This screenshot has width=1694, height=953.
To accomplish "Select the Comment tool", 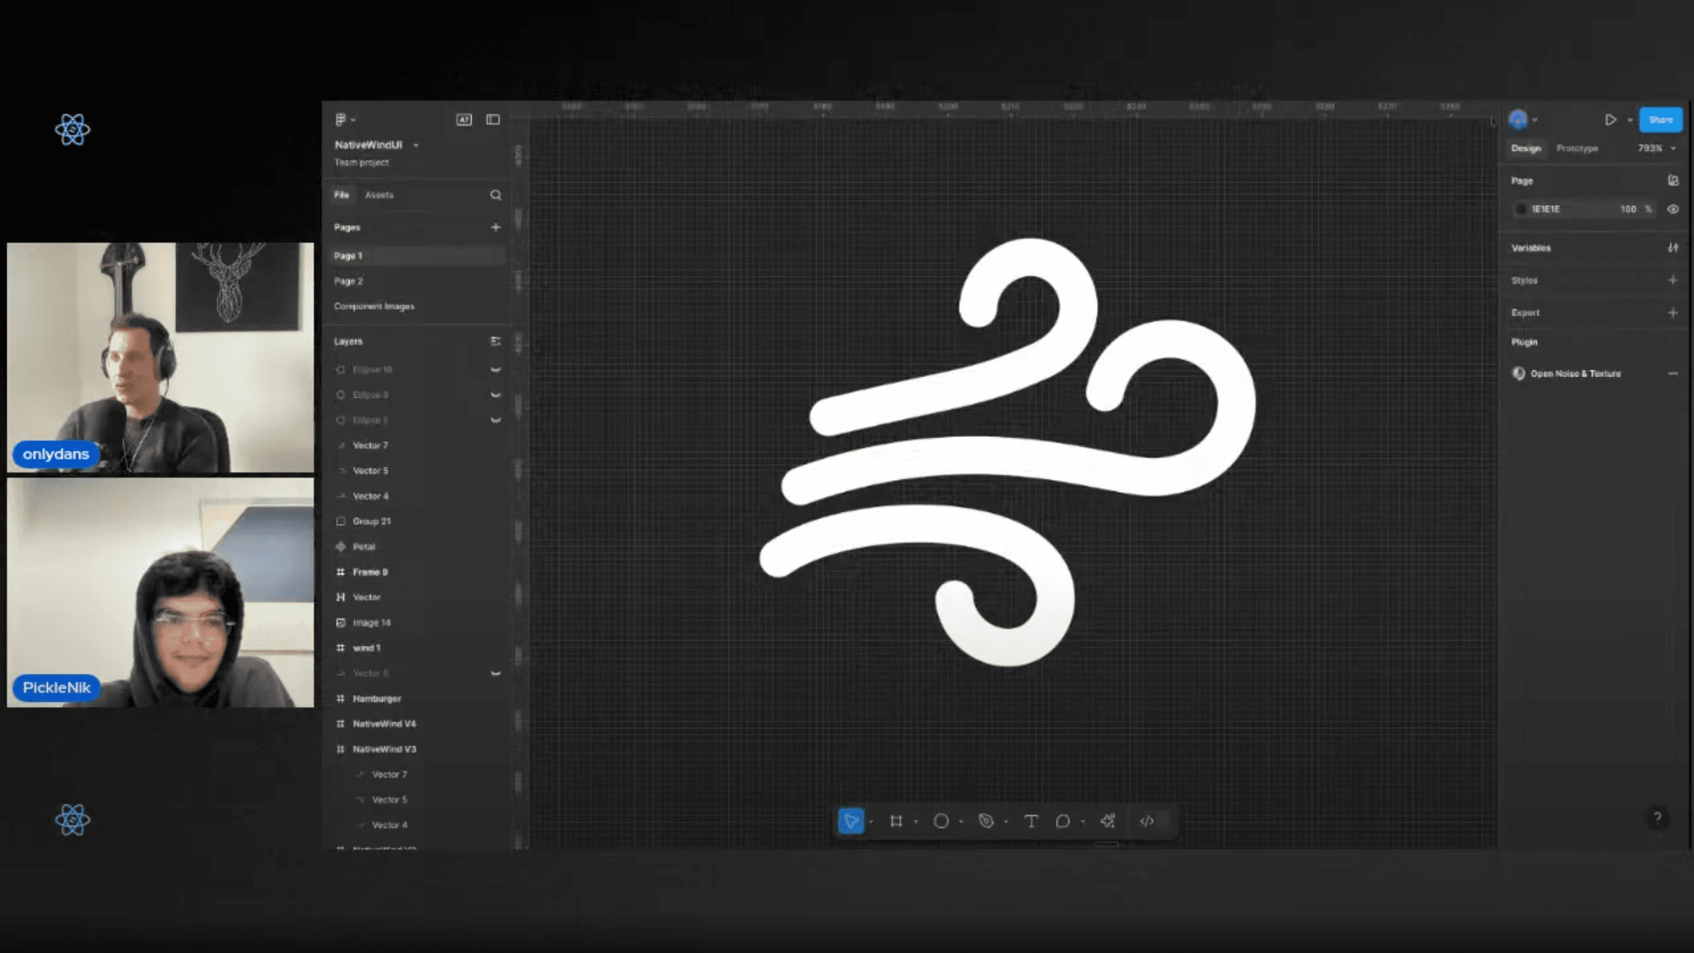I will (1063, 821).
